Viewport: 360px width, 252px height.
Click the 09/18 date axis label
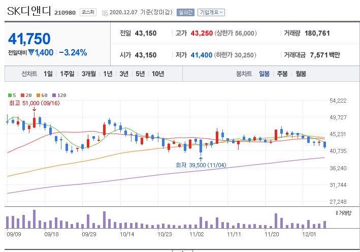pyautogui.click(x=51, y=234)
